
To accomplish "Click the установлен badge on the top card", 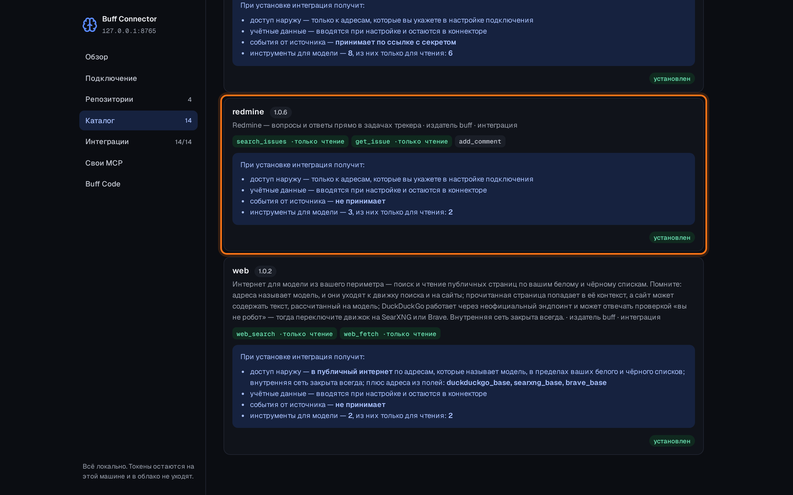I will (672, 79).
